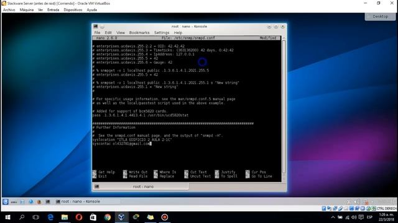The width and height of the screenshot is (398, 223).
Task: Launch Google Chrome from taskbar
Action: point(108,217)
